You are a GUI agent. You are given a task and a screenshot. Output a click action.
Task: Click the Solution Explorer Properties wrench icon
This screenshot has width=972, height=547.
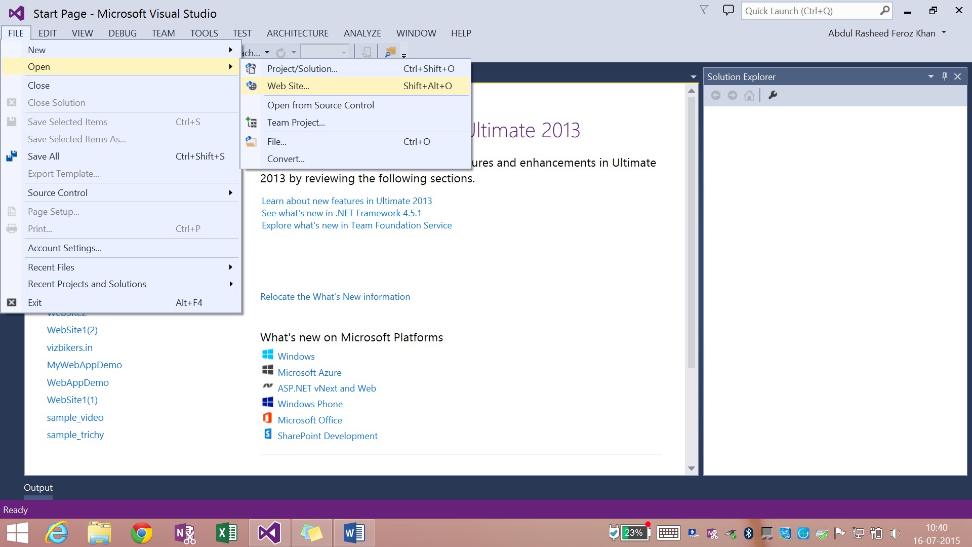pos(773,95)
